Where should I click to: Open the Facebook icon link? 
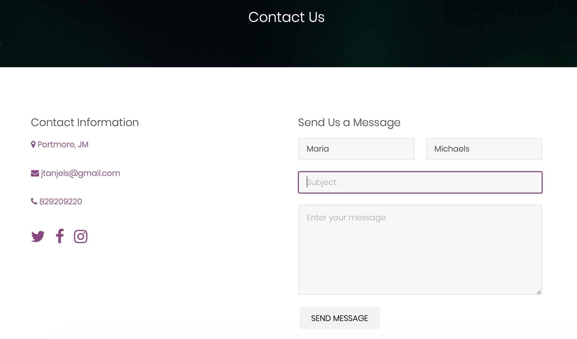point(60,236)
